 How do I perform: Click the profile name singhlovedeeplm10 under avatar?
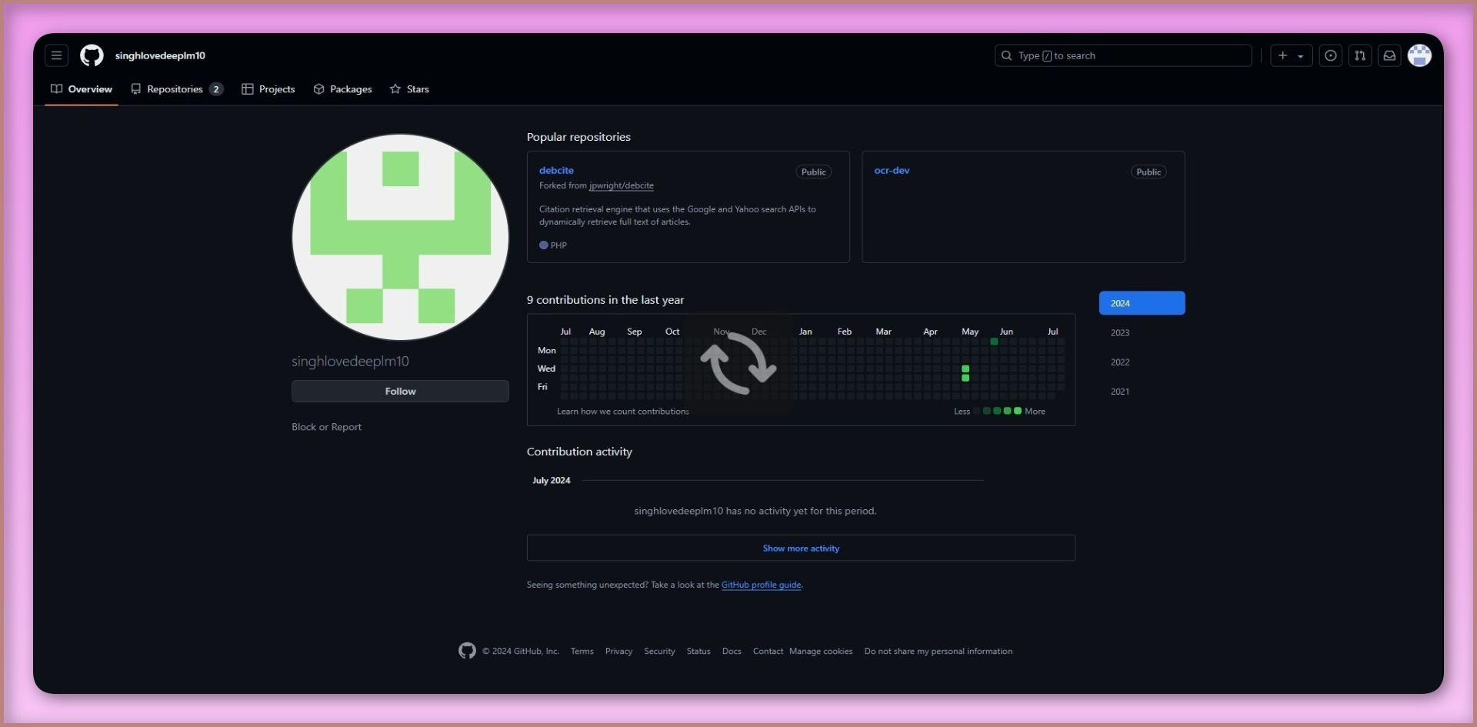[350, 361]
